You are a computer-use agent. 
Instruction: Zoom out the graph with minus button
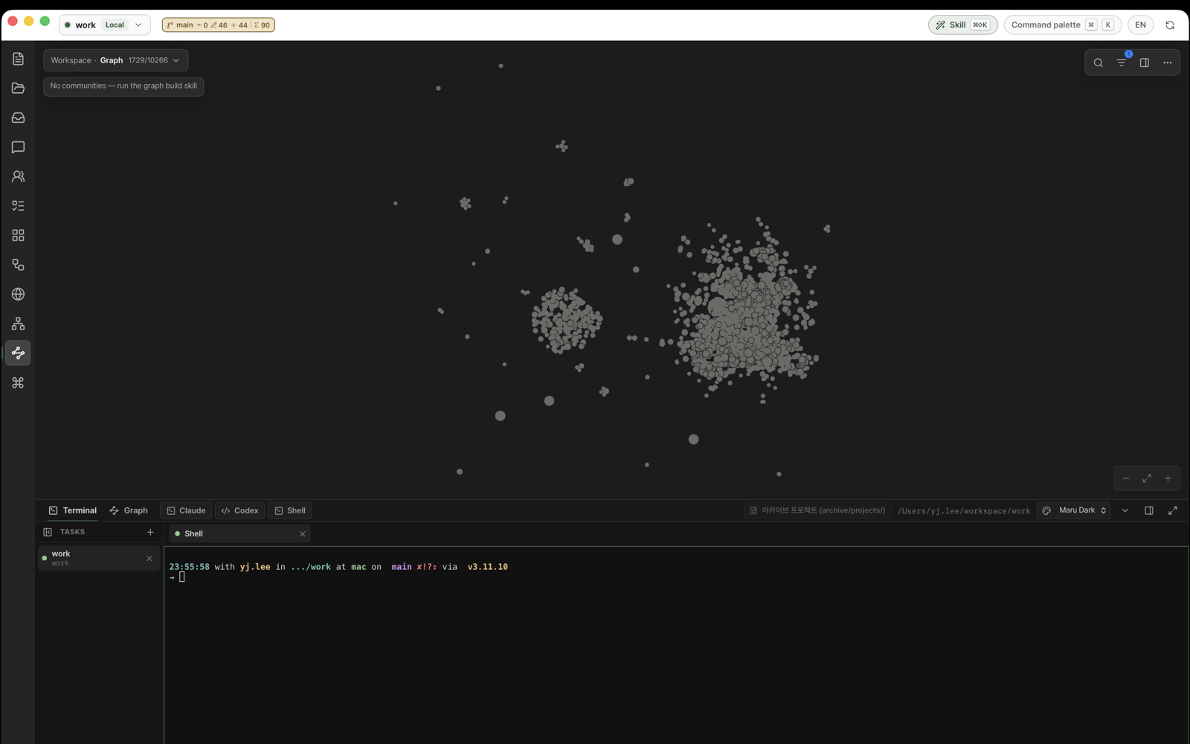(x=1126, y=478)
